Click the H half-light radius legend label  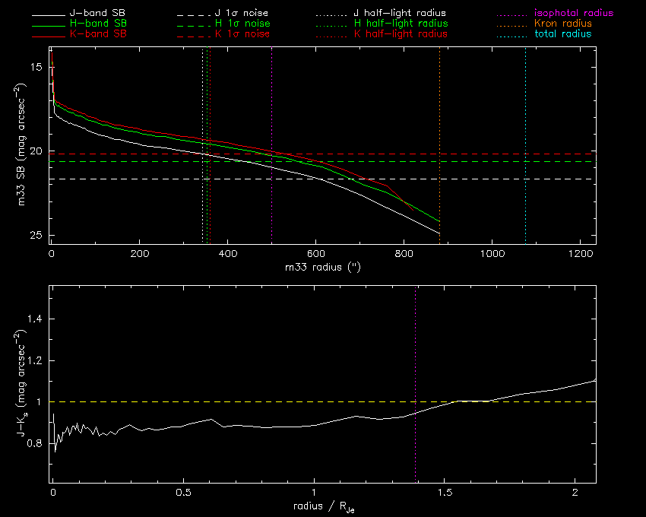point(400,24)
